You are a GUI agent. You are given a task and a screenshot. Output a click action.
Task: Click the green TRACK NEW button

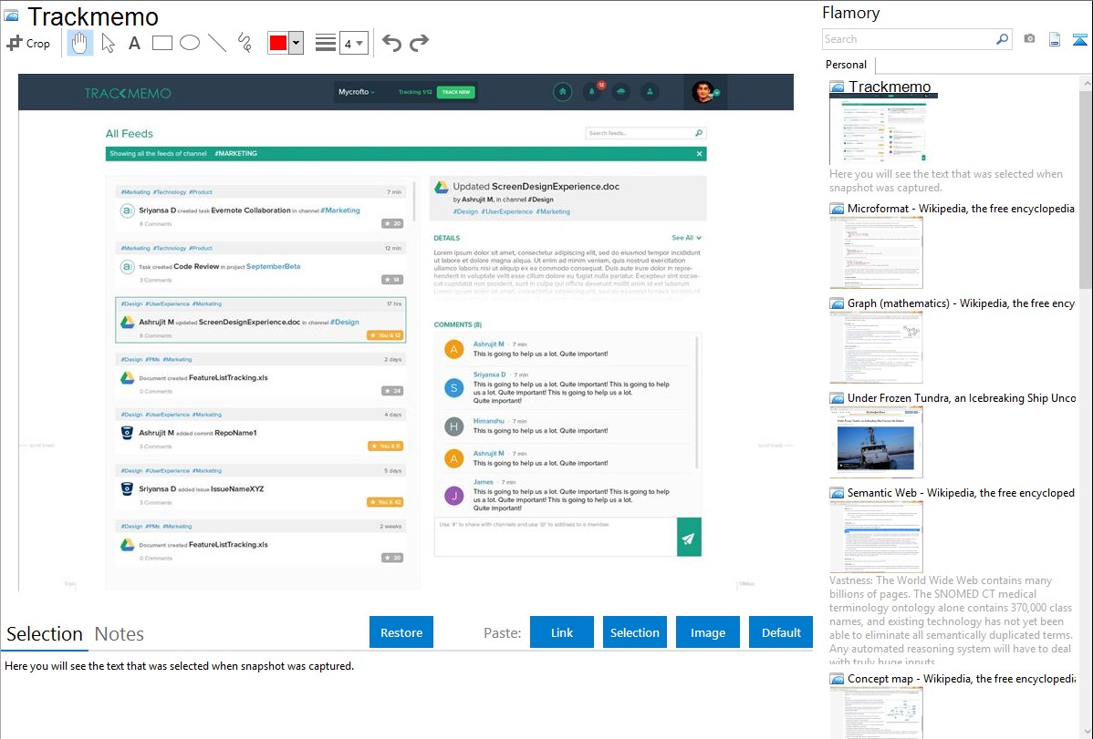456,92
